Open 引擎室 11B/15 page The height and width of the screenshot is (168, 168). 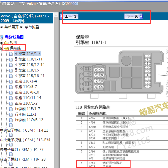coord(27,70)
